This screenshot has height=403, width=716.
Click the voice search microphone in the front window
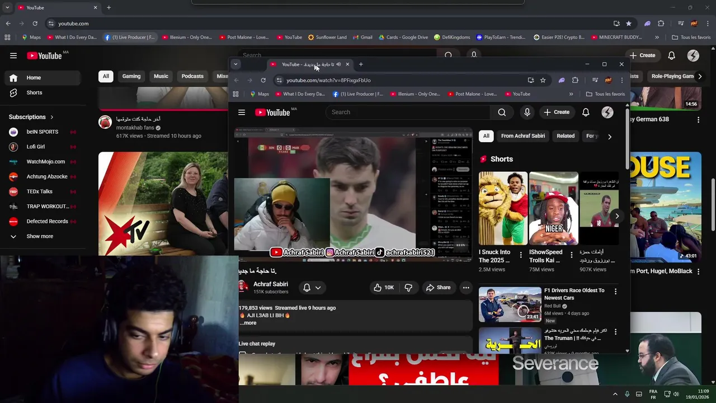[x=527, y=113]
